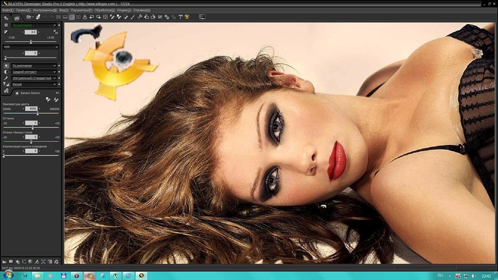Click the contrast half-circle icon in left panel
The height and width of the screenshot is (280, 498).
[x=6, y=72]
